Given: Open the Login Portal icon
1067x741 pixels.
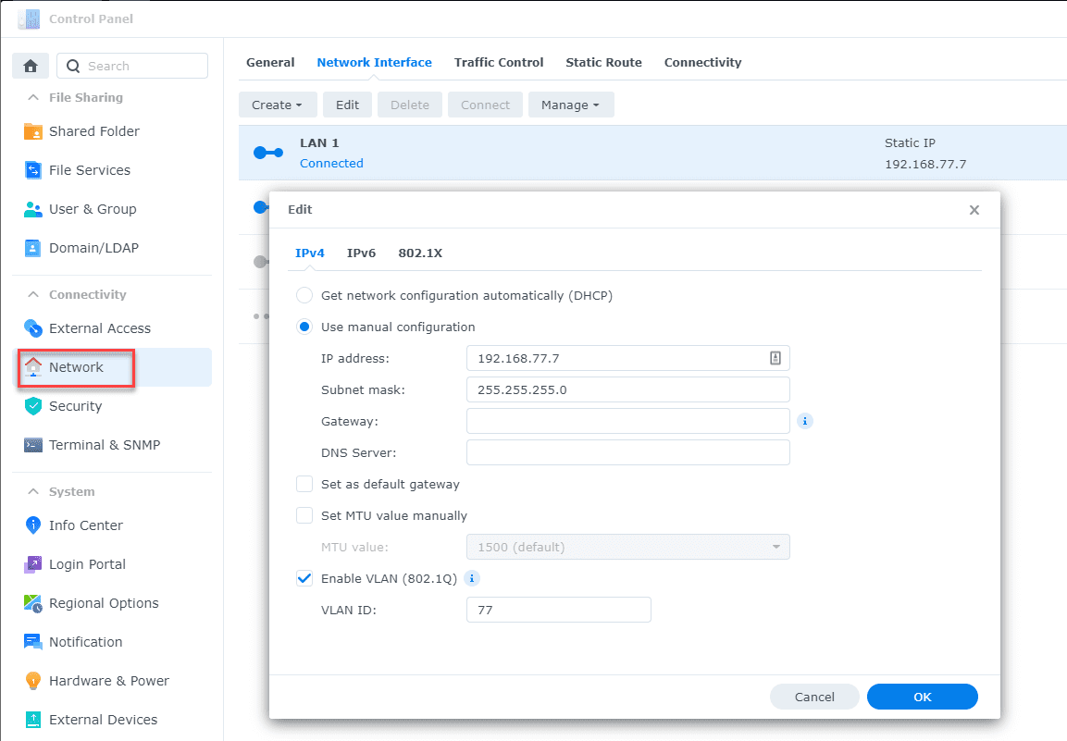Looking at the screenshot, I should coord(32,564).
